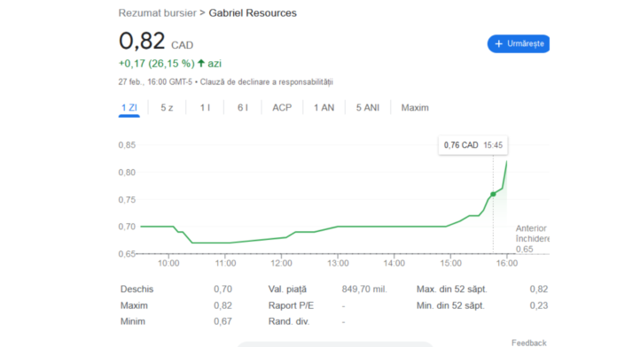Click the 0,85 price axis label
This screenshot has width=617, height=347.
[x=127, y=145]
